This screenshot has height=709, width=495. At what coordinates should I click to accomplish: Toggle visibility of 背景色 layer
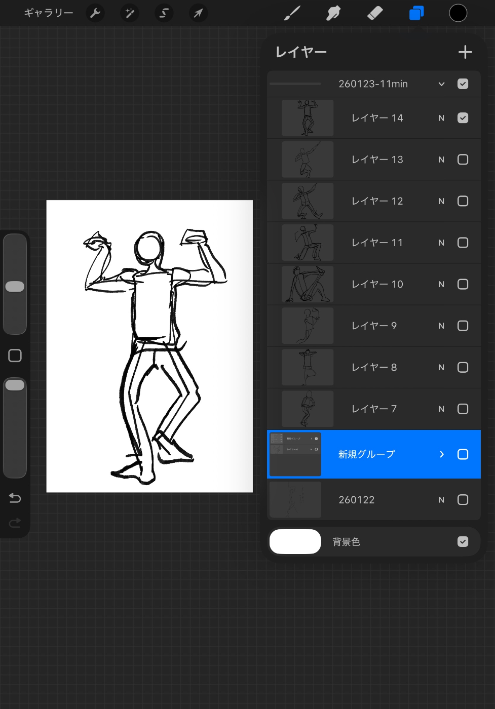pos(463,542)
